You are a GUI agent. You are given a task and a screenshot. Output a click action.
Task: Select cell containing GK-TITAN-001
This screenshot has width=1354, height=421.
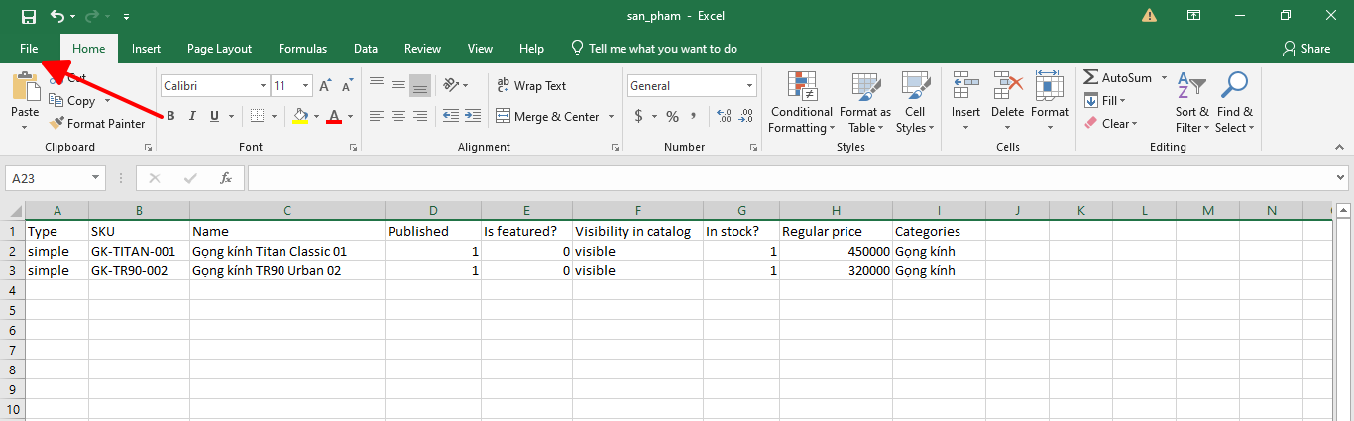(x=139, y=251)
